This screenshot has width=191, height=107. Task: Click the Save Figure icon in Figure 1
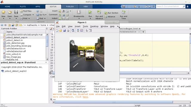point(64,31)
